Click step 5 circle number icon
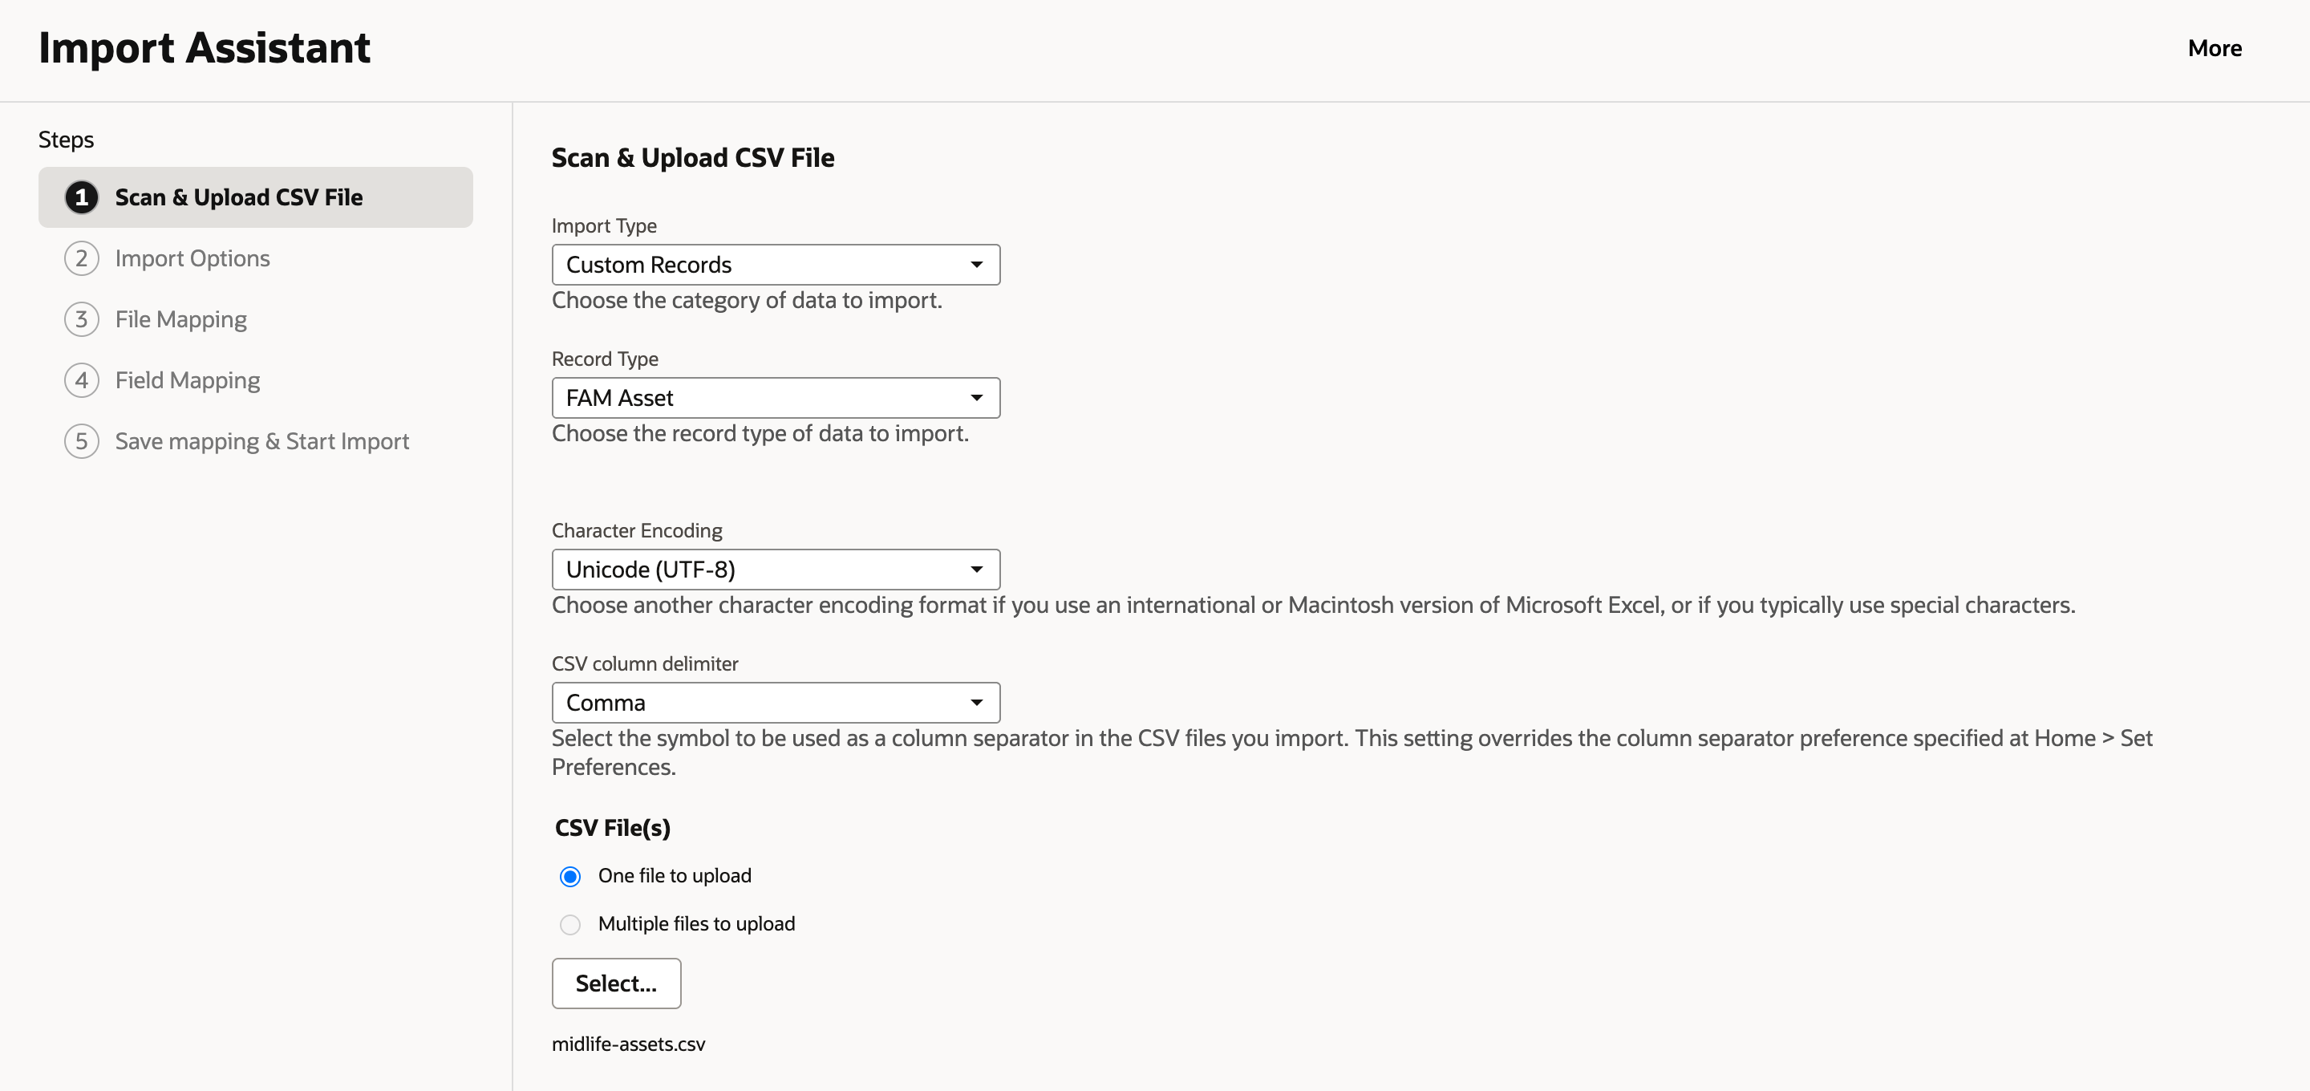 [x=82, y=441]
